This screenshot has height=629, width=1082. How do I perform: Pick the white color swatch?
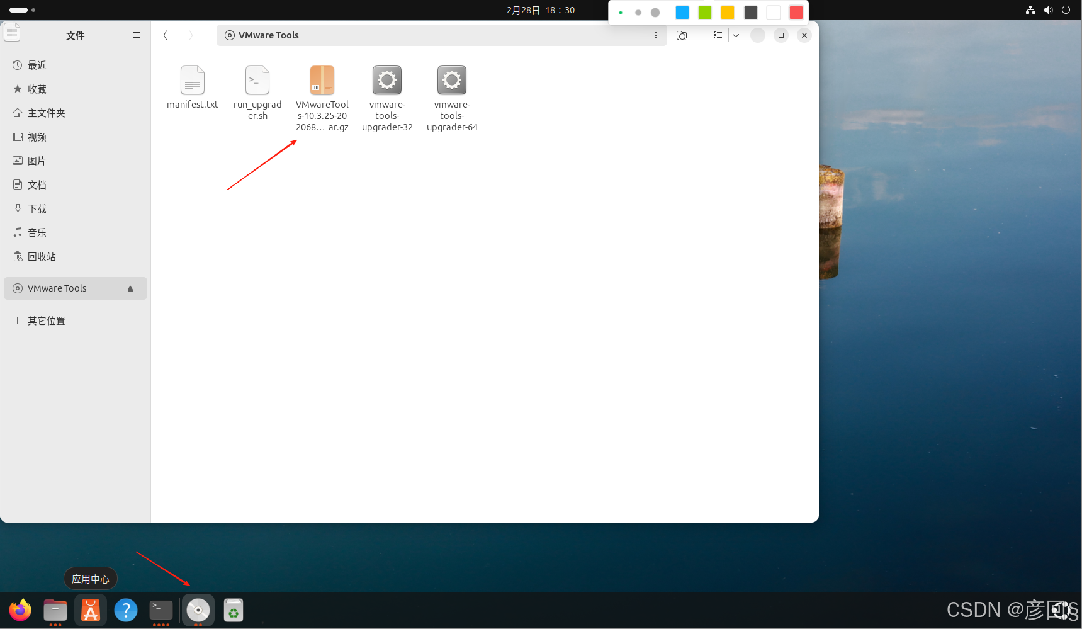pos(774,13)
